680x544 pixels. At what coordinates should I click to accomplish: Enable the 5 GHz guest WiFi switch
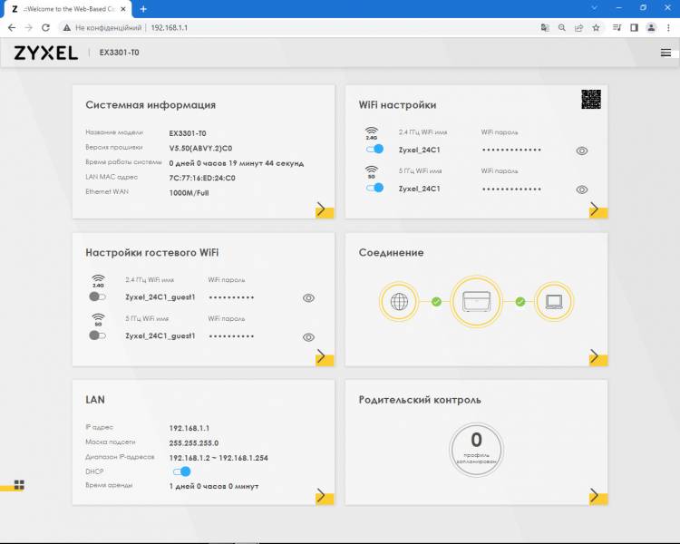[97, 335]
